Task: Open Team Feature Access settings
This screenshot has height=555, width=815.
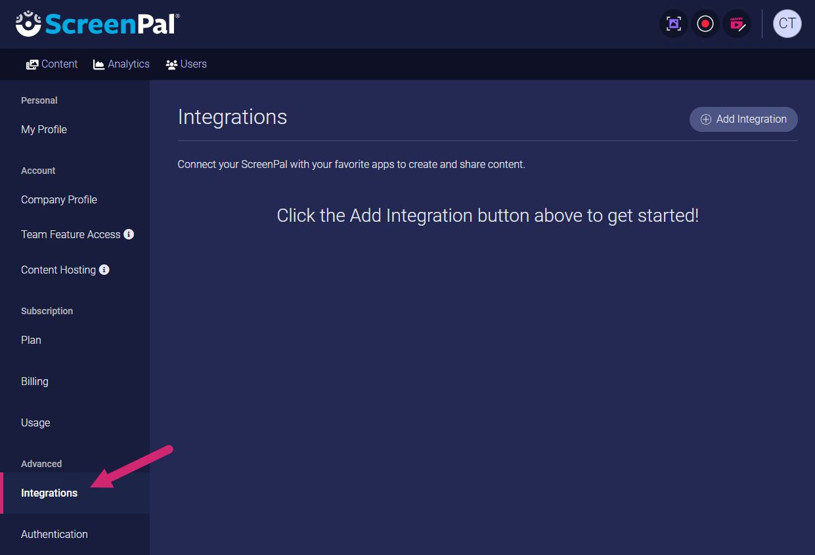Action: click(70, 234)
